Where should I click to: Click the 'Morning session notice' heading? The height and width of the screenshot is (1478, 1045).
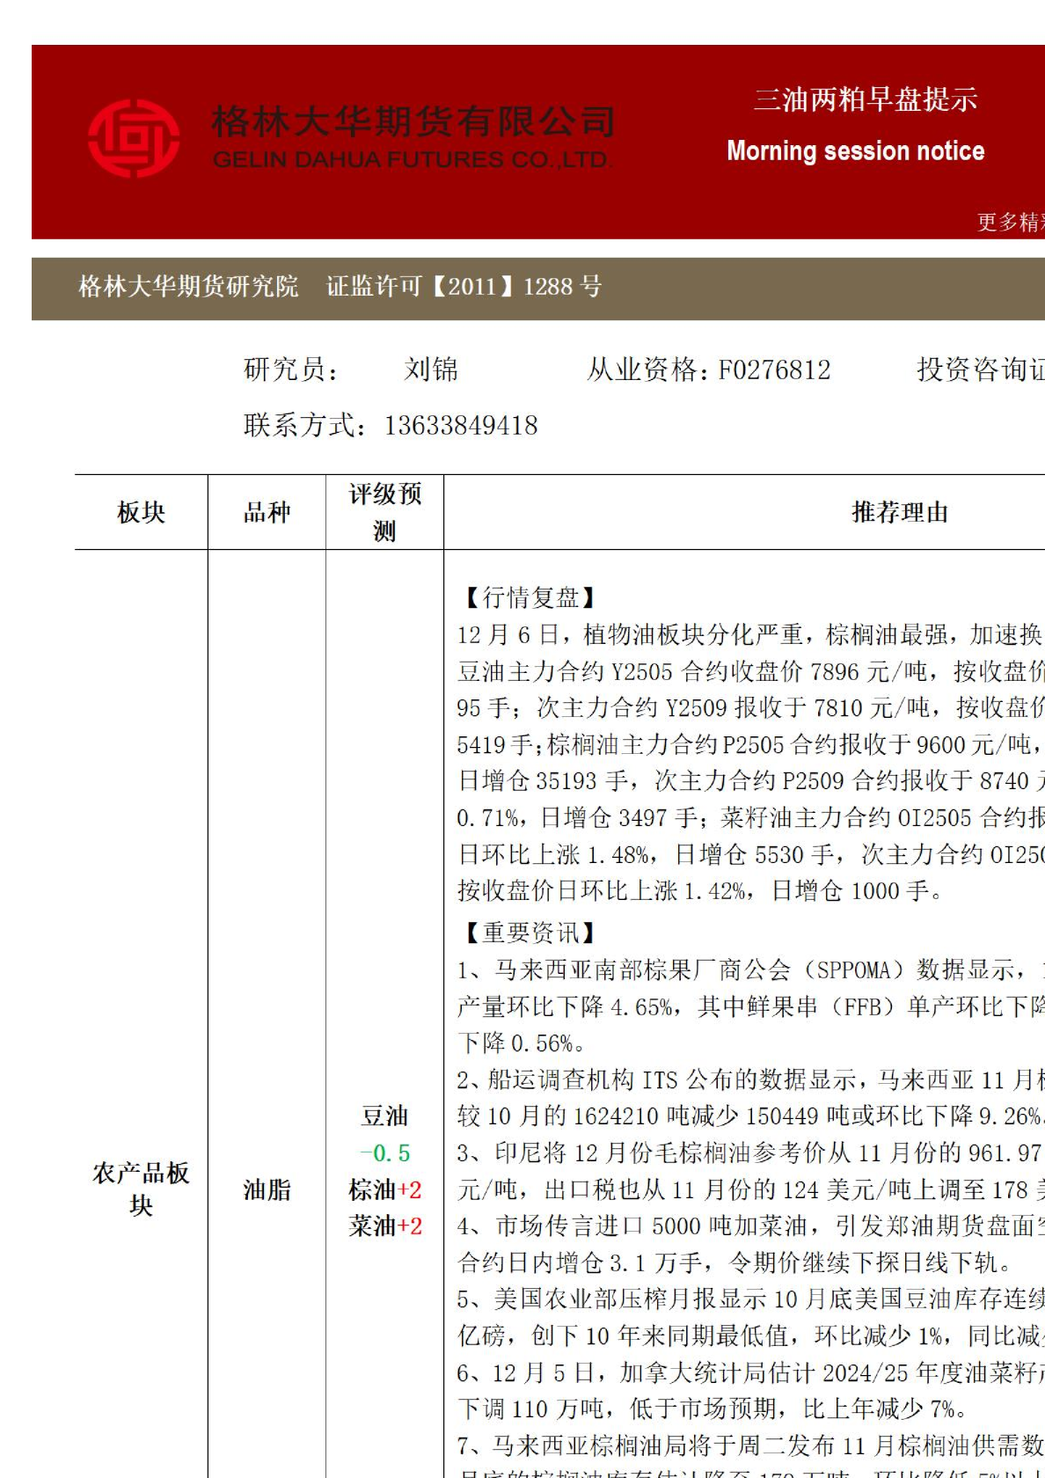pos(855,151)
